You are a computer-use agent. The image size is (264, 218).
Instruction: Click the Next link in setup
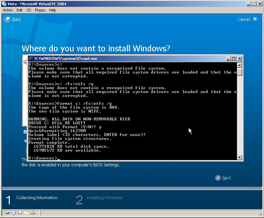click(227, 178)
